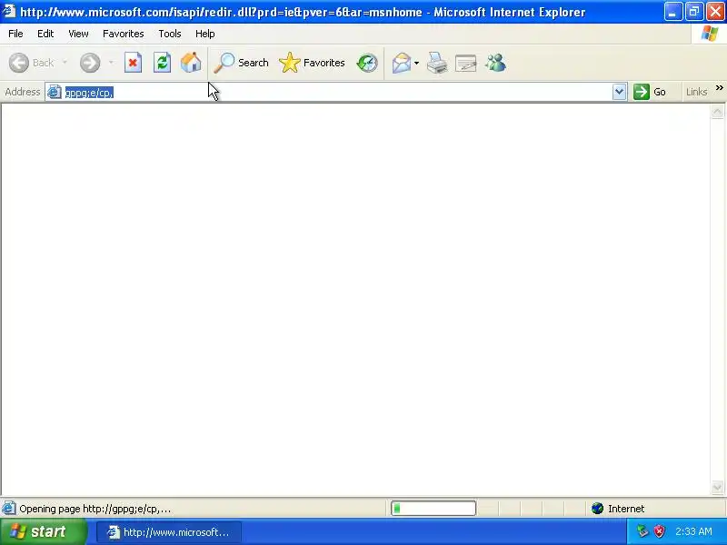Click the Windows flag logo throbber
The height and width of the screenshot is (545, 727).
[710, 34]
